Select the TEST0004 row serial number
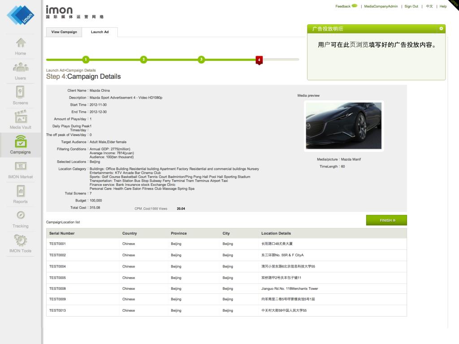The width and height of the screenshot is (459, 344). tap(57, 267)
